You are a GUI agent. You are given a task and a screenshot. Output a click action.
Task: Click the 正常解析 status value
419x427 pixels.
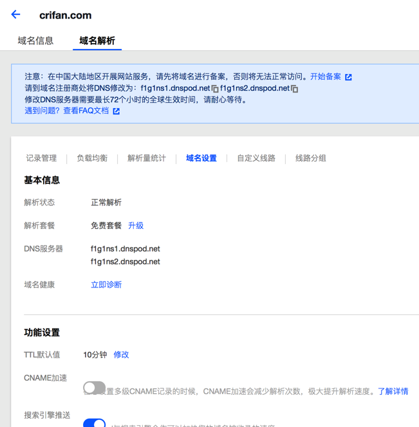pos(106,203)
